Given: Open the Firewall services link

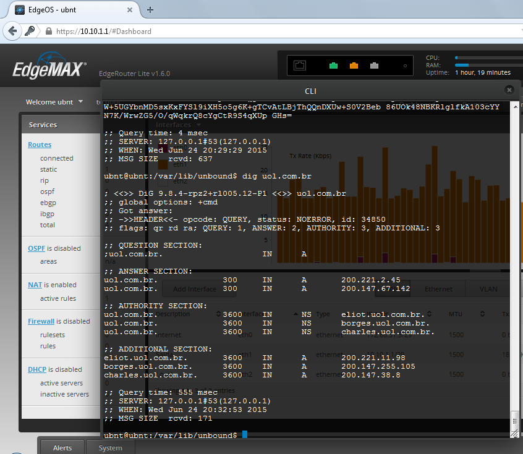Looking at the screenshot, I should pos(41,321).
